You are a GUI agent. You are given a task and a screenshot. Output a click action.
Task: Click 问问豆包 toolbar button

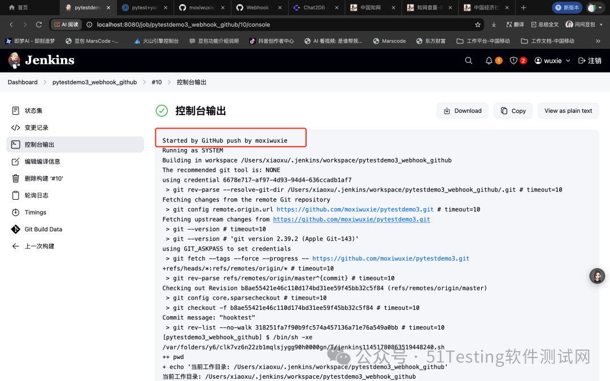coord(580,24)
